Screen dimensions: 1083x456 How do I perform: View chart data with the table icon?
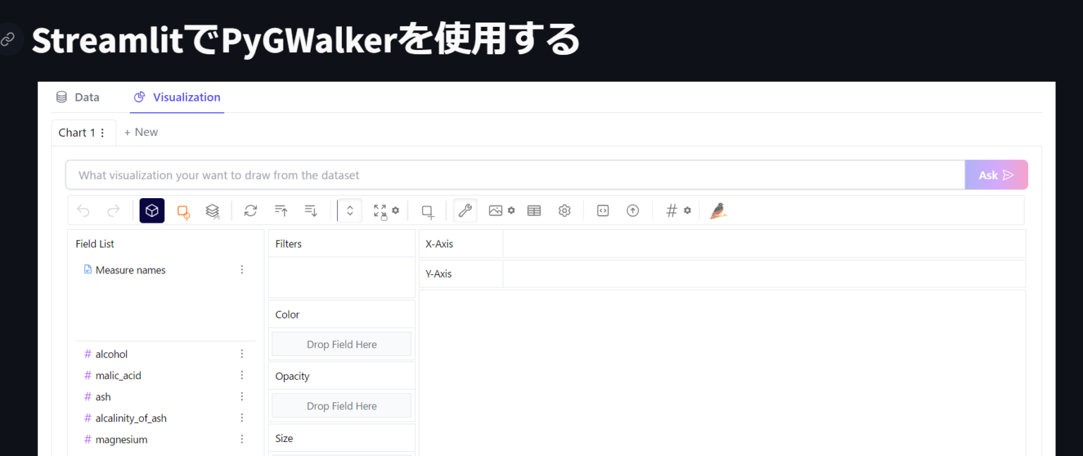coord(534,210)
